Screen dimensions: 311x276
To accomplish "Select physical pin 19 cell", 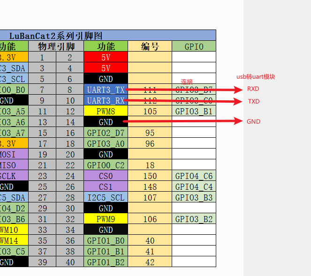I will pos(42,154).
